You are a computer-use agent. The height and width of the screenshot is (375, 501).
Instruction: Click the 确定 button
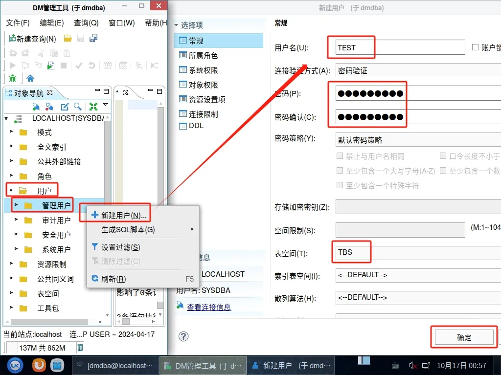point(464,337)
